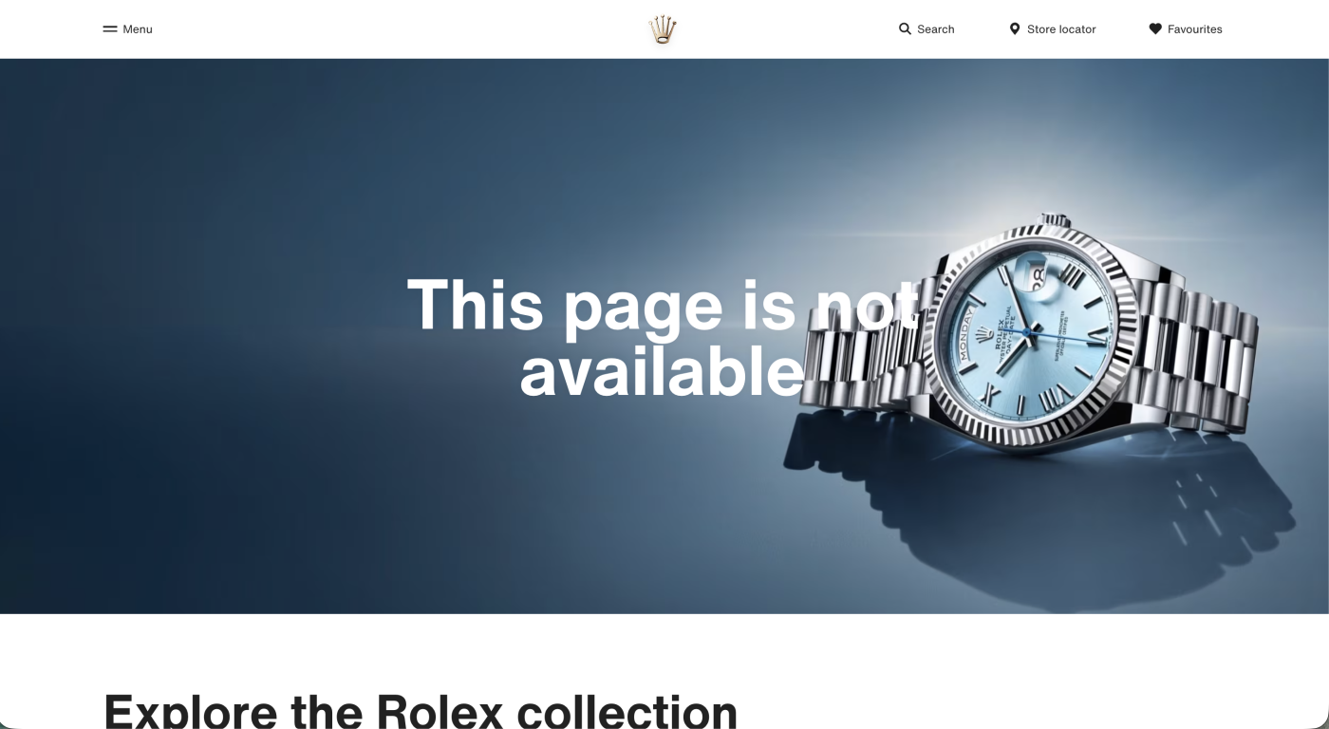The width and height of the screenshot is (1329, 729).
Task: Click the Menu text label
Action: pyautogui.click(x=138, y=29)
